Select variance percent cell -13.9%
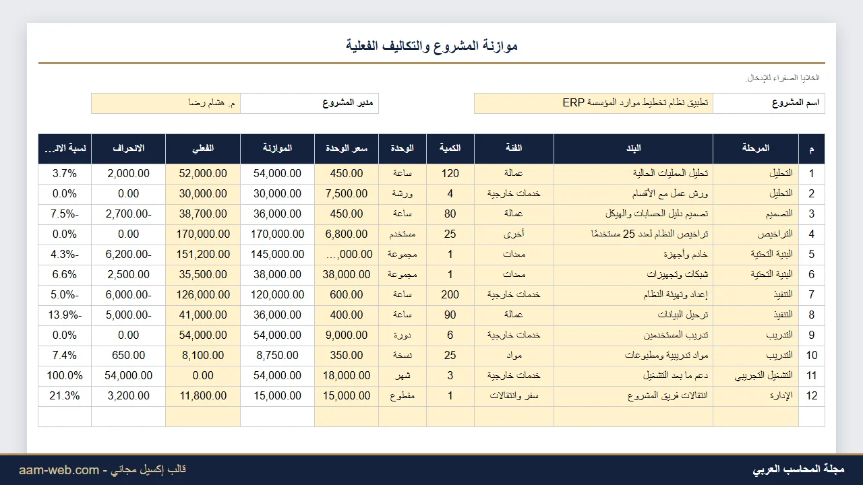Viewport: 863px width, 485px height. coord(65,315)
